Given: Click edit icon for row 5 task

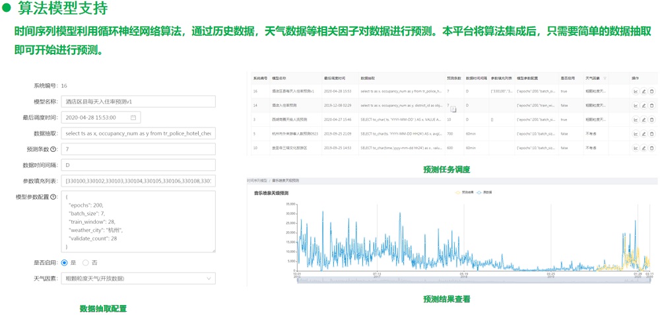Looking at the screenshot, I should (x=643, y=134).
